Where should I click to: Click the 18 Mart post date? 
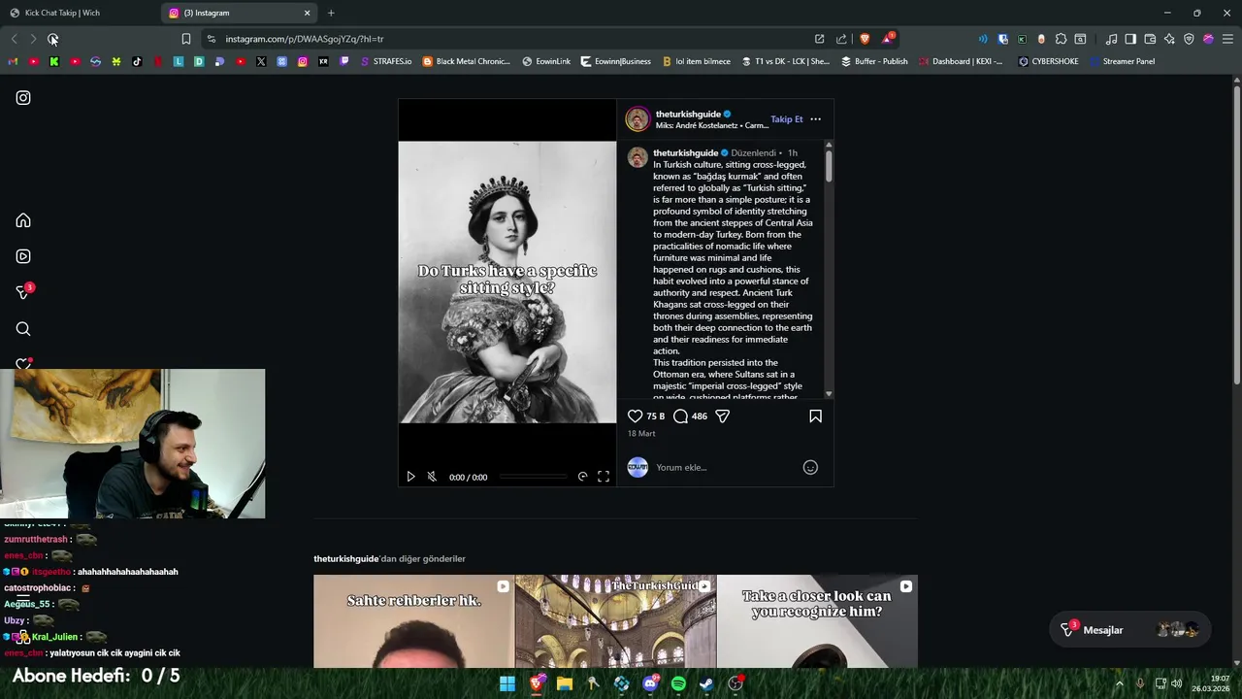[641, 434]
